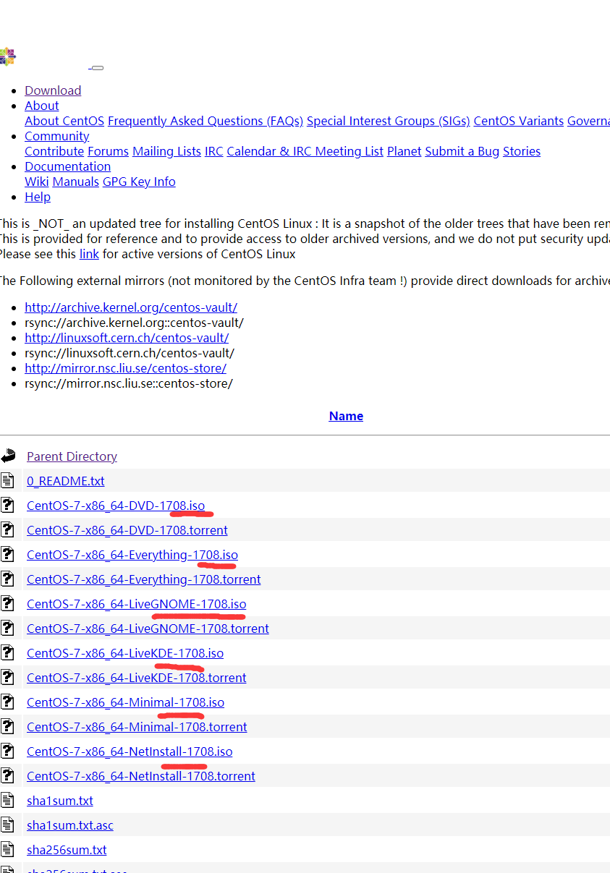Viewport: 610px width, 873px height.
Task: Open the About menu item
Action: 42,106
